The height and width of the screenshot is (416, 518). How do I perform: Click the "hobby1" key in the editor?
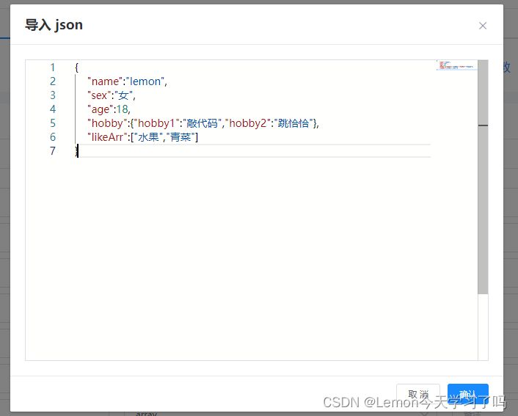click(x=156, y=123)
